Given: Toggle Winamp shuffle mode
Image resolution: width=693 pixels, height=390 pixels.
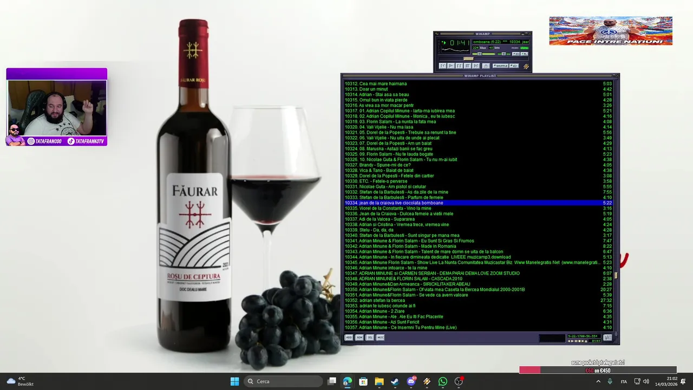Looking at the screenshot, I should 501,66.
